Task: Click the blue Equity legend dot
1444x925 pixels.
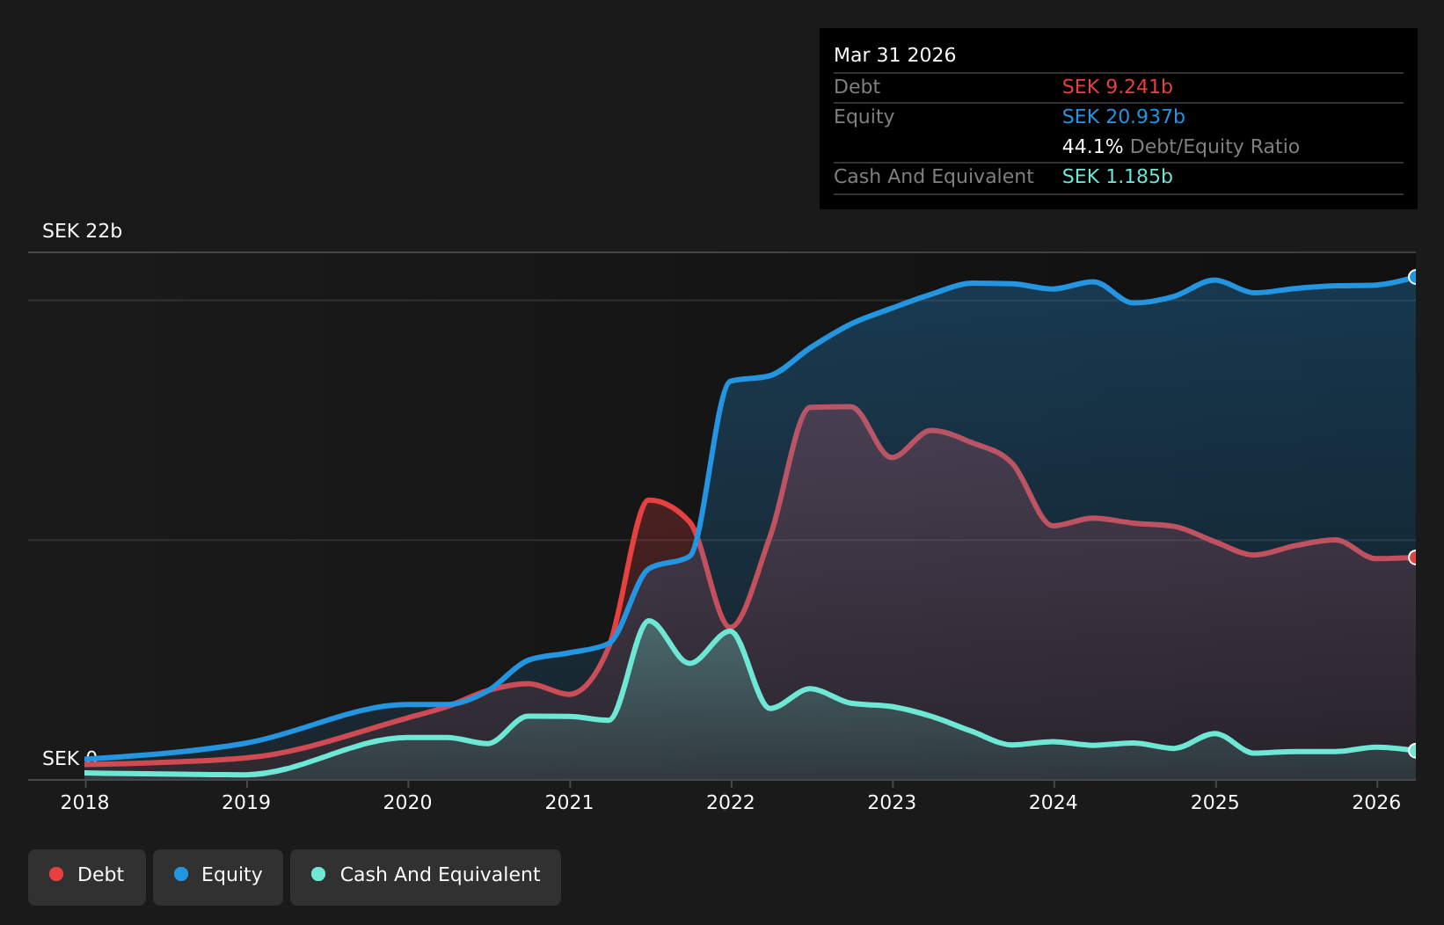Action: pos(181,874)
